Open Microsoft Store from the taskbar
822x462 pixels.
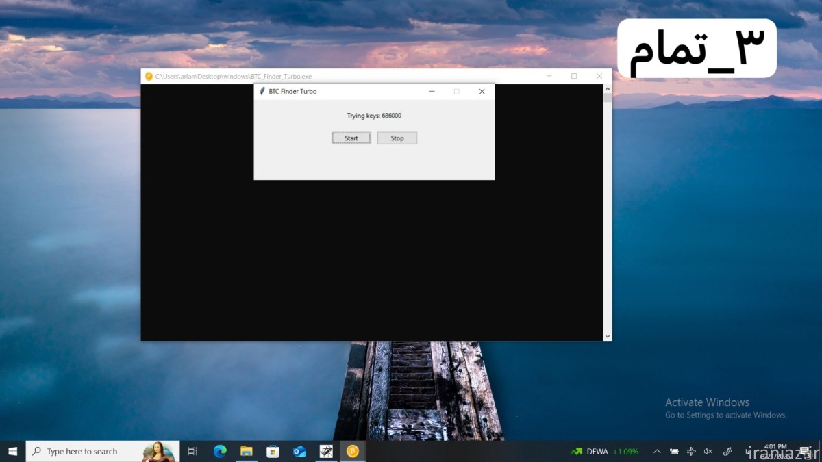273,451
